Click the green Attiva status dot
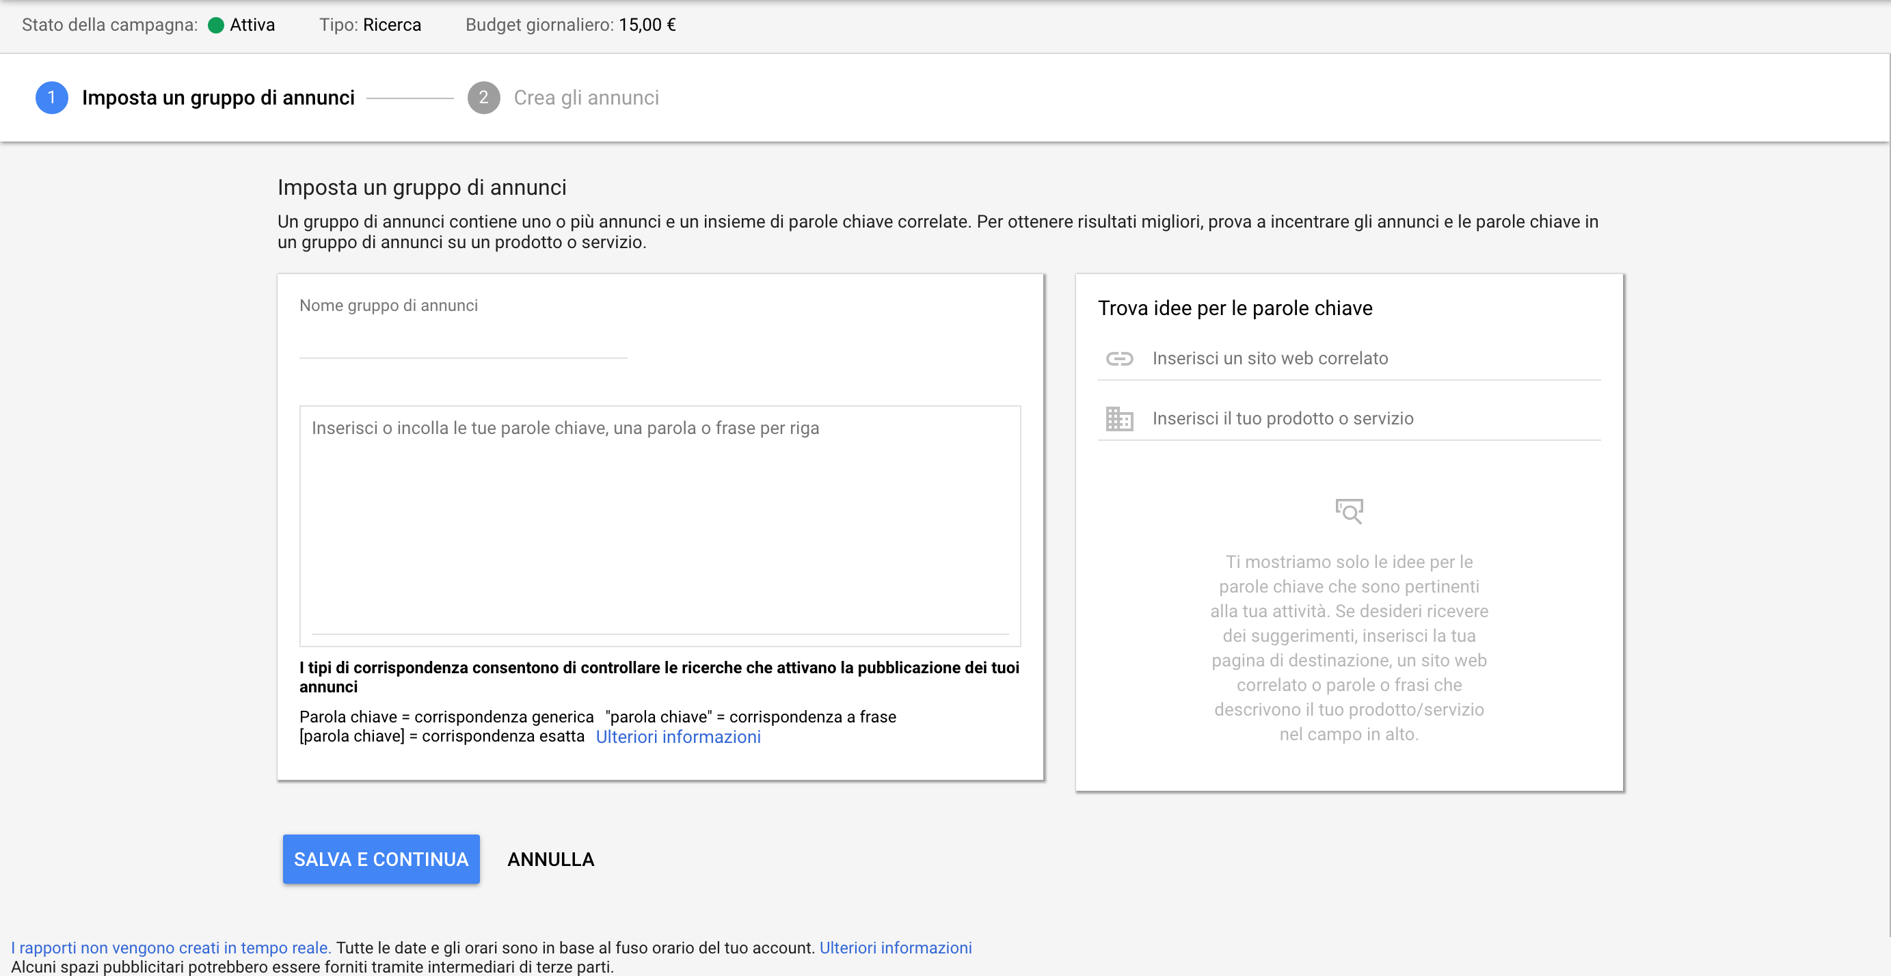 pos(216,26)
